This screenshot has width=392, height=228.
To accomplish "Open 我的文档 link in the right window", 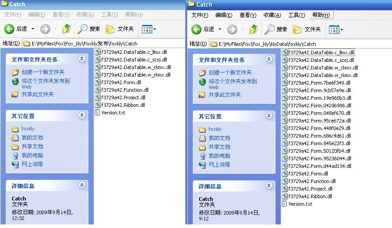I will [x=219, y=138].
